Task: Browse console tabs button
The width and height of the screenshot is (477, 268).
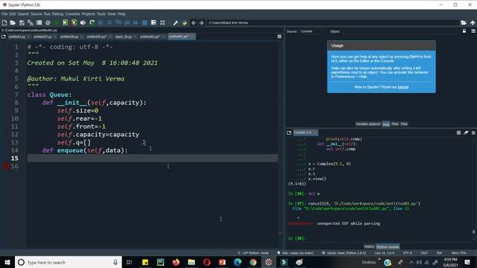Action: click(289, 133)
